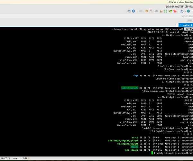Expand dropdown arrow beside the globe icon
The image size is (193, 161).
point(192,11)
